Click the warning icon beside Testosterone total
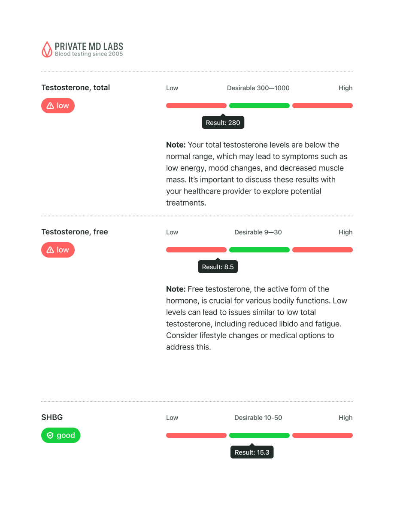 tap(50, 106)
